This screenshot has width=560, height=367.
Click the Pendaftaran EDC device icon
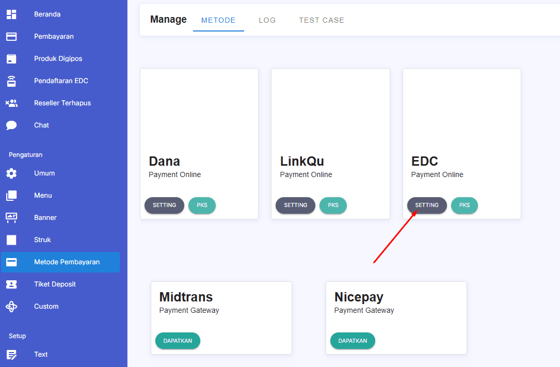click(11, 81)
